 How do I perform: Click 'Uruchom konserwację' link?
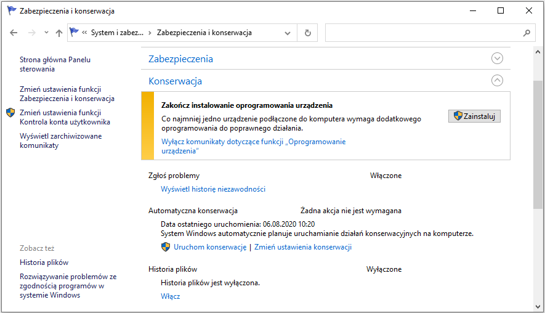[x=210, y=247]
